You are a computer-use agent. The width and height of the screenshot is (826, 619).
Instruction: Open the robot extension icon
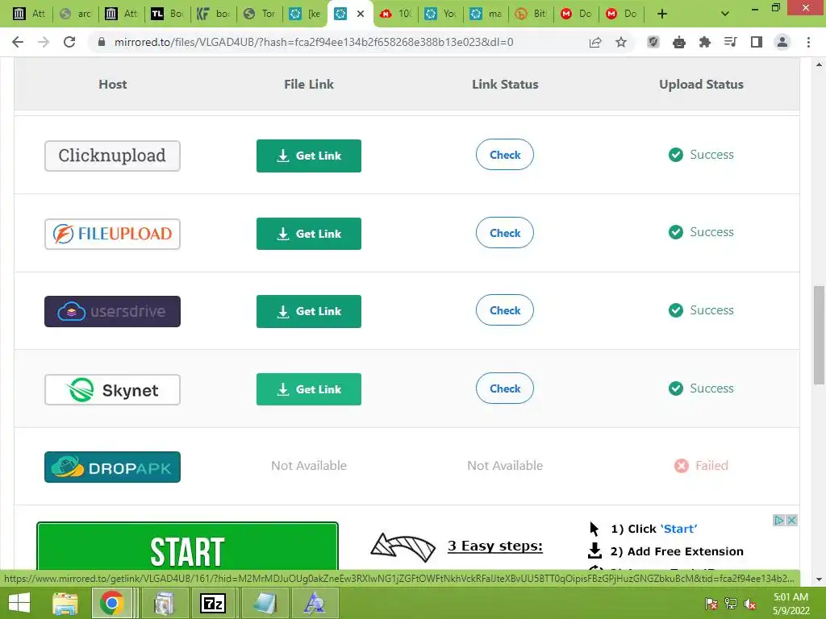pyautogui.click(x=679, y=42)
